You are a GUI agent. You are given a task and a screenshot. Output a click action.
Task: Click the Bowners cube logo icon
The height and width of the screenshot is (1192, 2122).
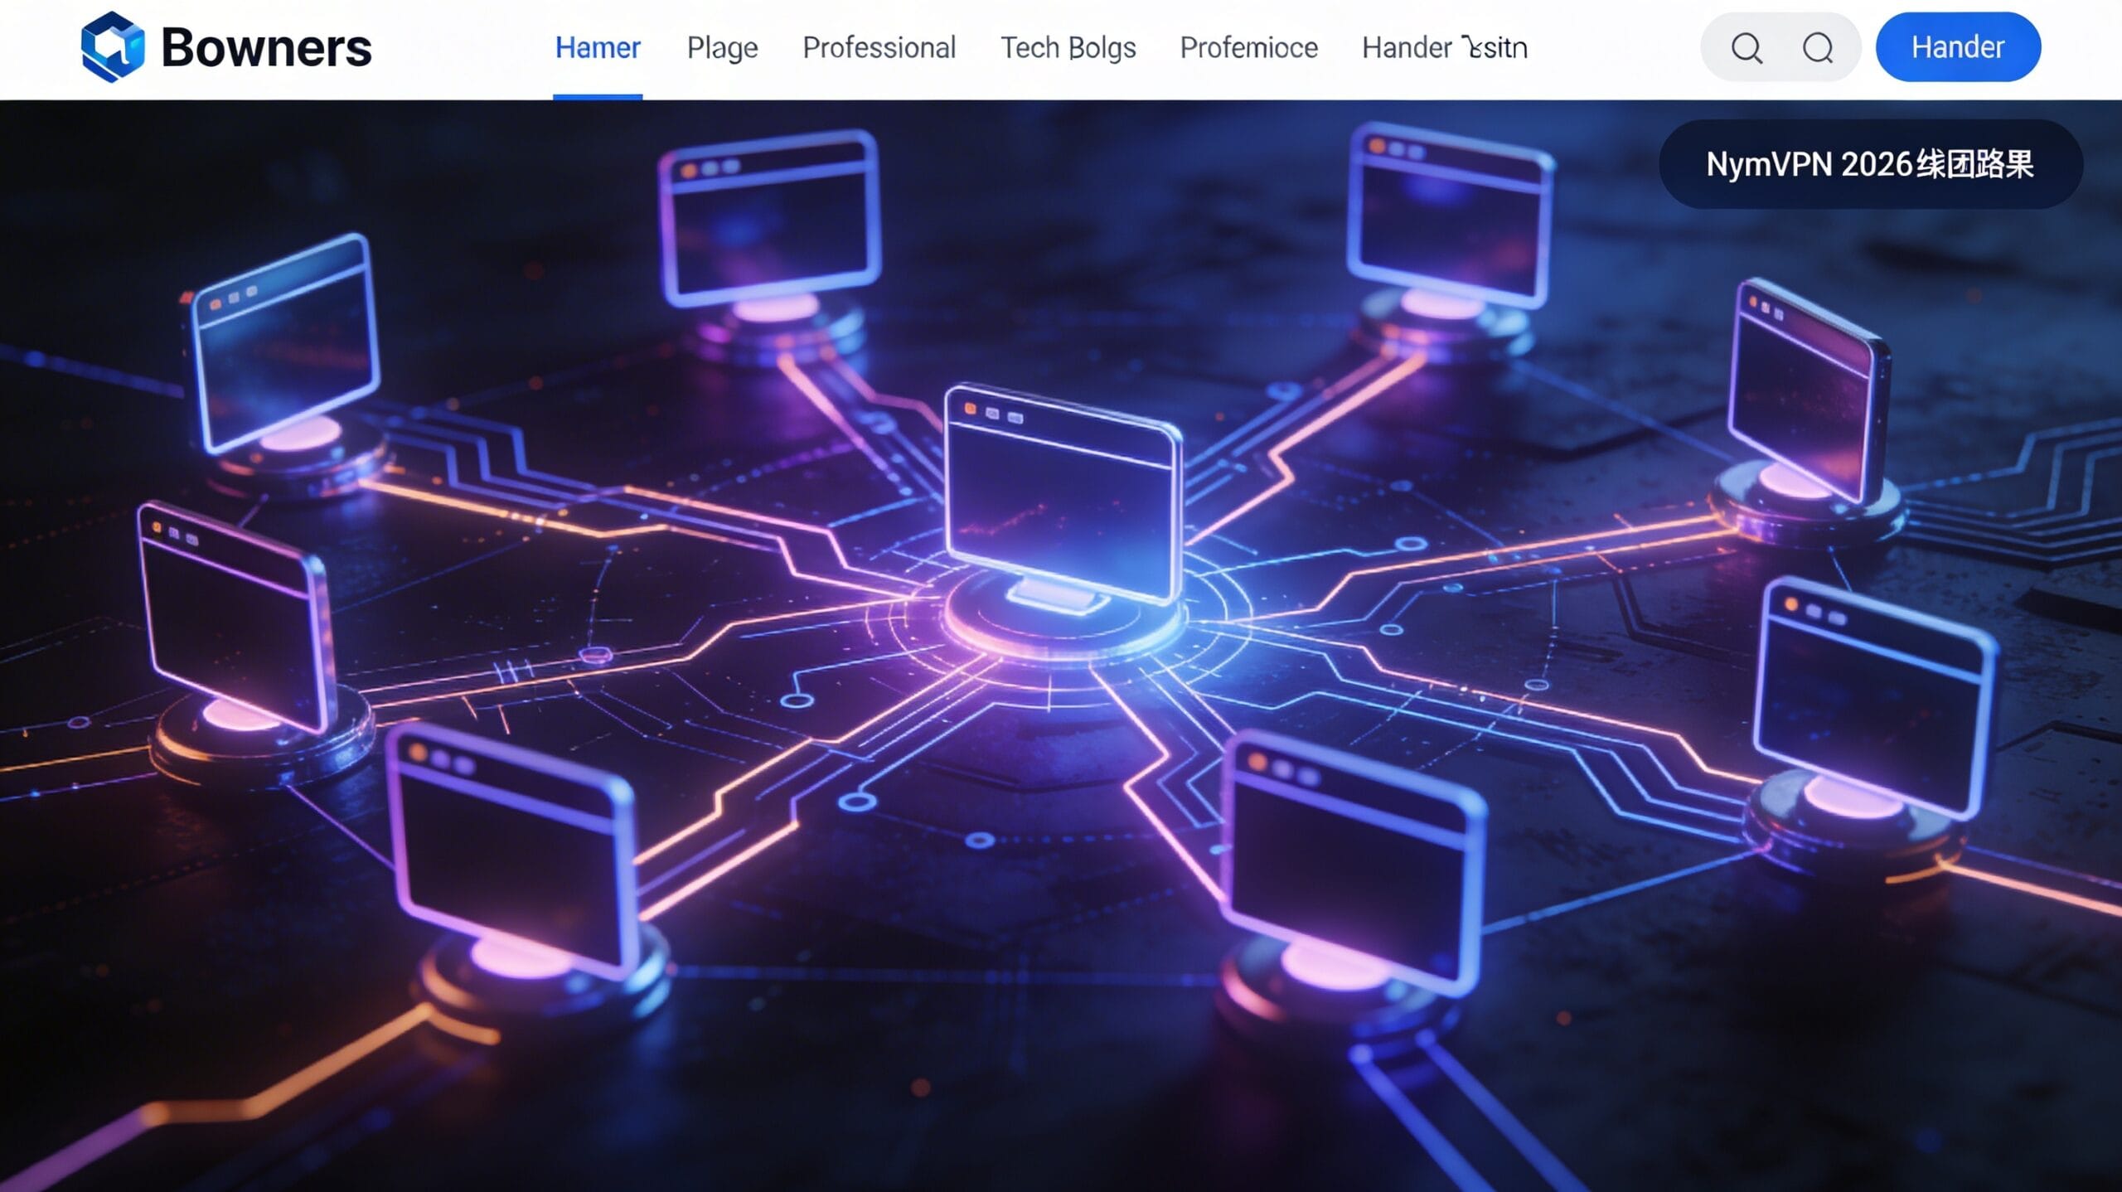[112, 47]
